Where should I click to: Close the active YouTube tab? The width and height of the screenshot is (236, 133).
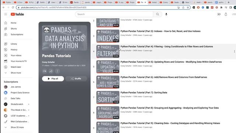[145, 3]
